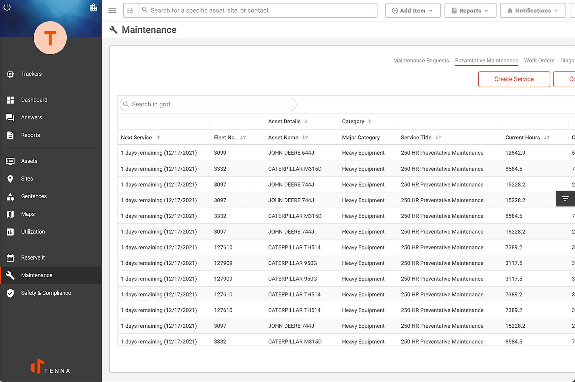The width and height of the screenshot is (575, 382).
Task: Click the Trackers chip icon
Action: pyautogui.click(x=10, y=74)
